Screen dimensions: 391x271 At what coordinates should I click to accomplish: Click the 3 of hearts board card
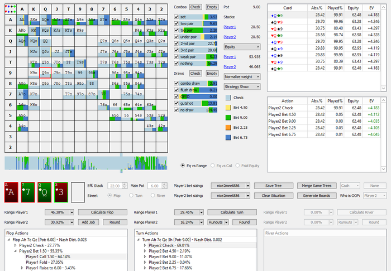coord(62,192)
